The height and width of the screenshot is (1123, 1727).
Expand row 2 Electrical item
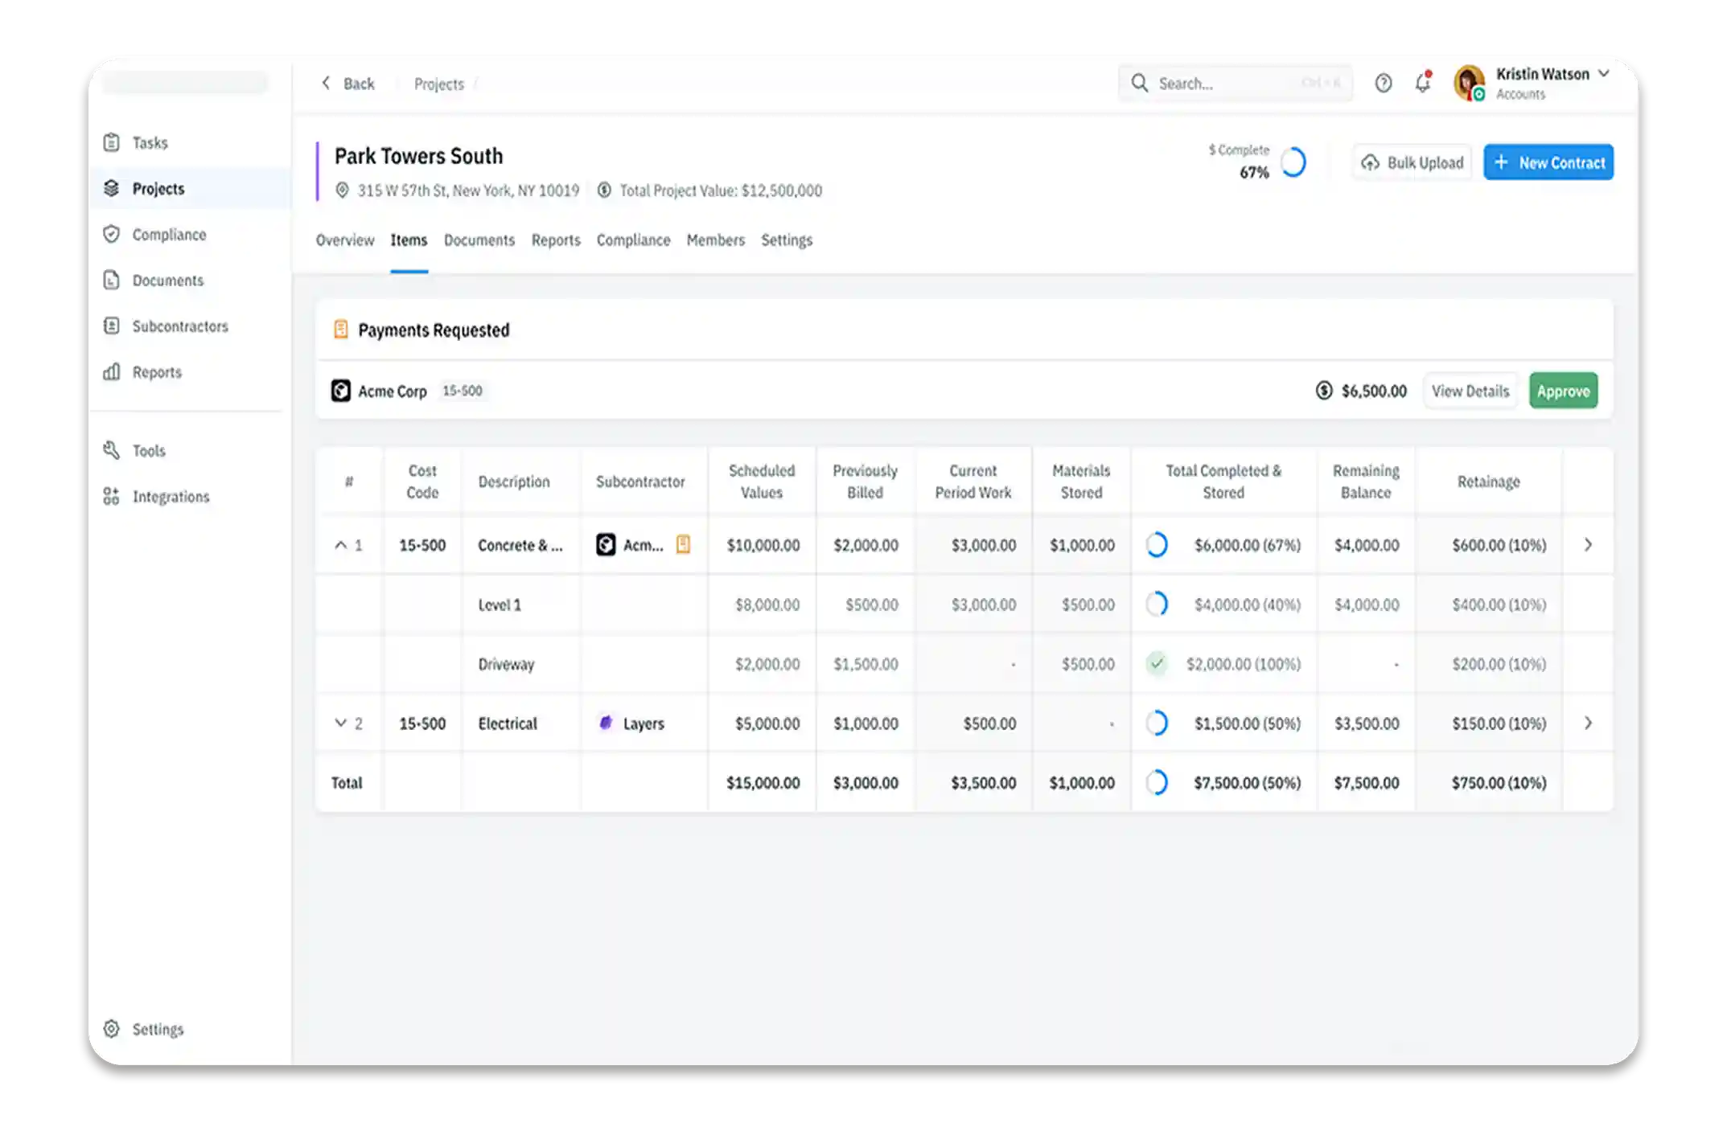pyautogui.click(x=340, y=723)
